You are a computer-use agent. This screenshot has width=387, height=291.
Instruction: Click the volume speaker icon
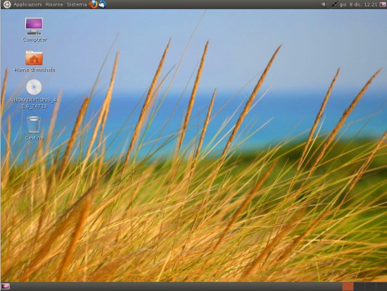click(324, 4)
